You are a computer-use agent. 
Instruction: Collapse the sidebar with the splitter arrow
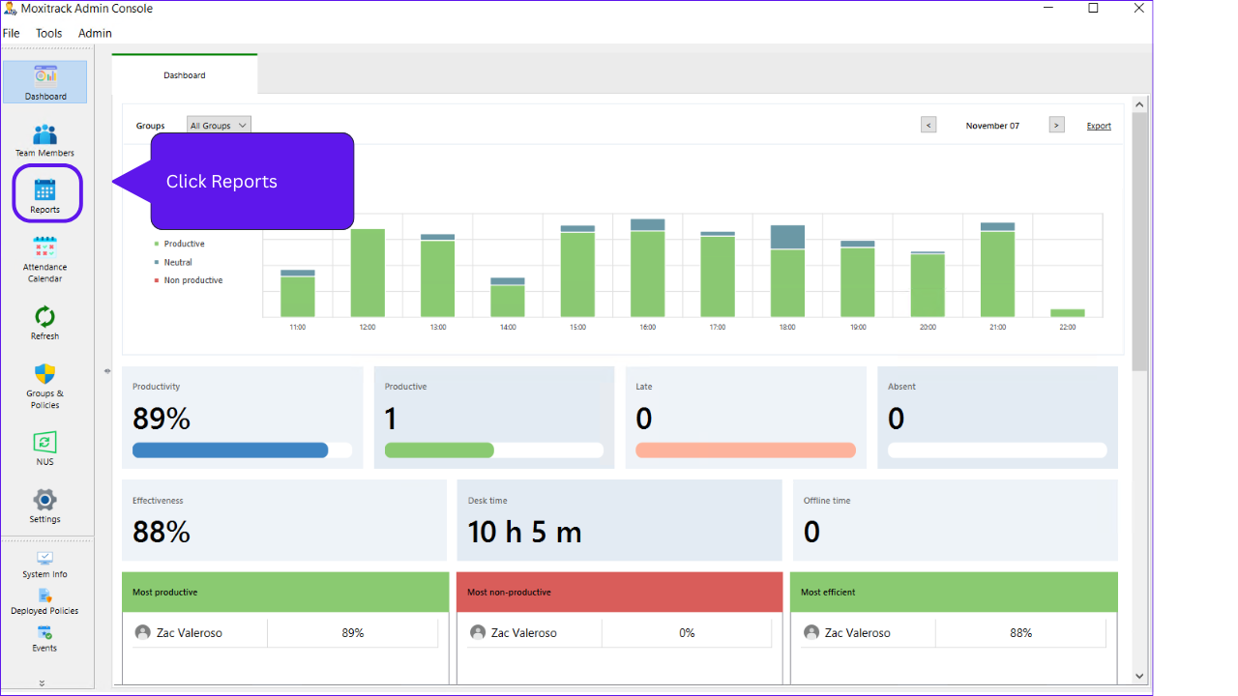pos(106,371)
